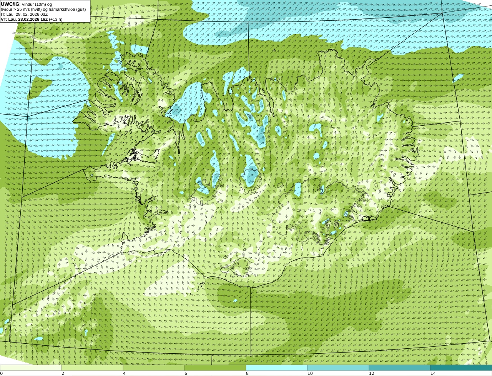492x376 pixels.
Task: Click the title line 'UWC/IG: Vindur (10m) og'
Action: (x=26, y=4)
